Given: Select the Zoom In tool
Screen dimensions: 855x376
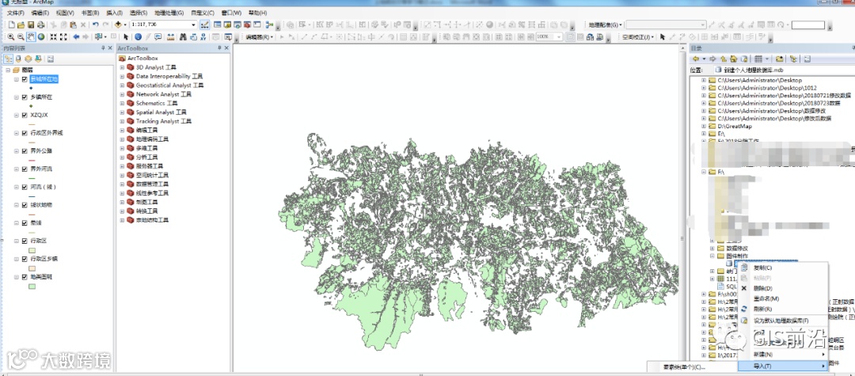Looking at the screenshot, I should coord(11,37).
